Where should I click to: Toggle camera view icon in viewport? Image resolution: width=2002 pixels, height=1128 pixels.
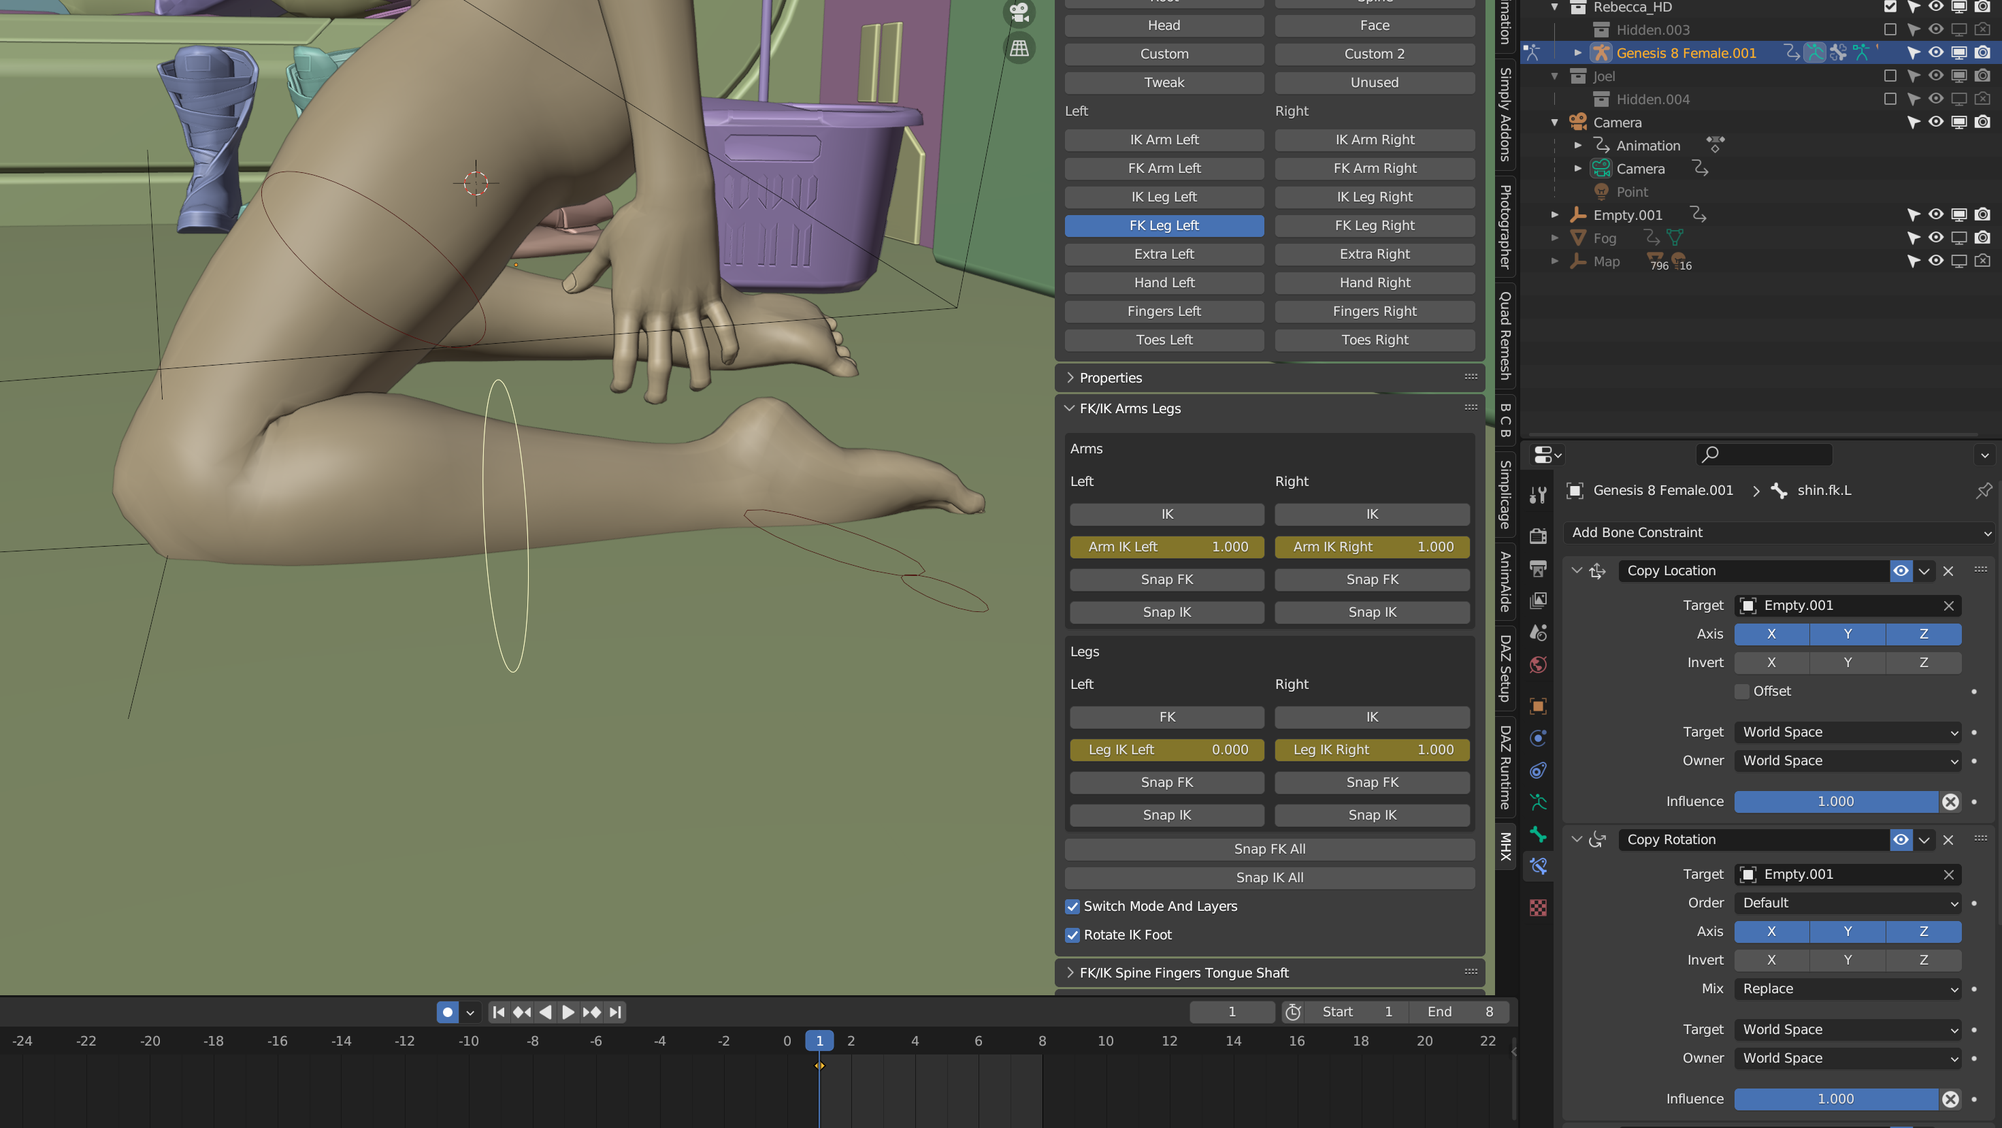click(x=1019, y=13)
